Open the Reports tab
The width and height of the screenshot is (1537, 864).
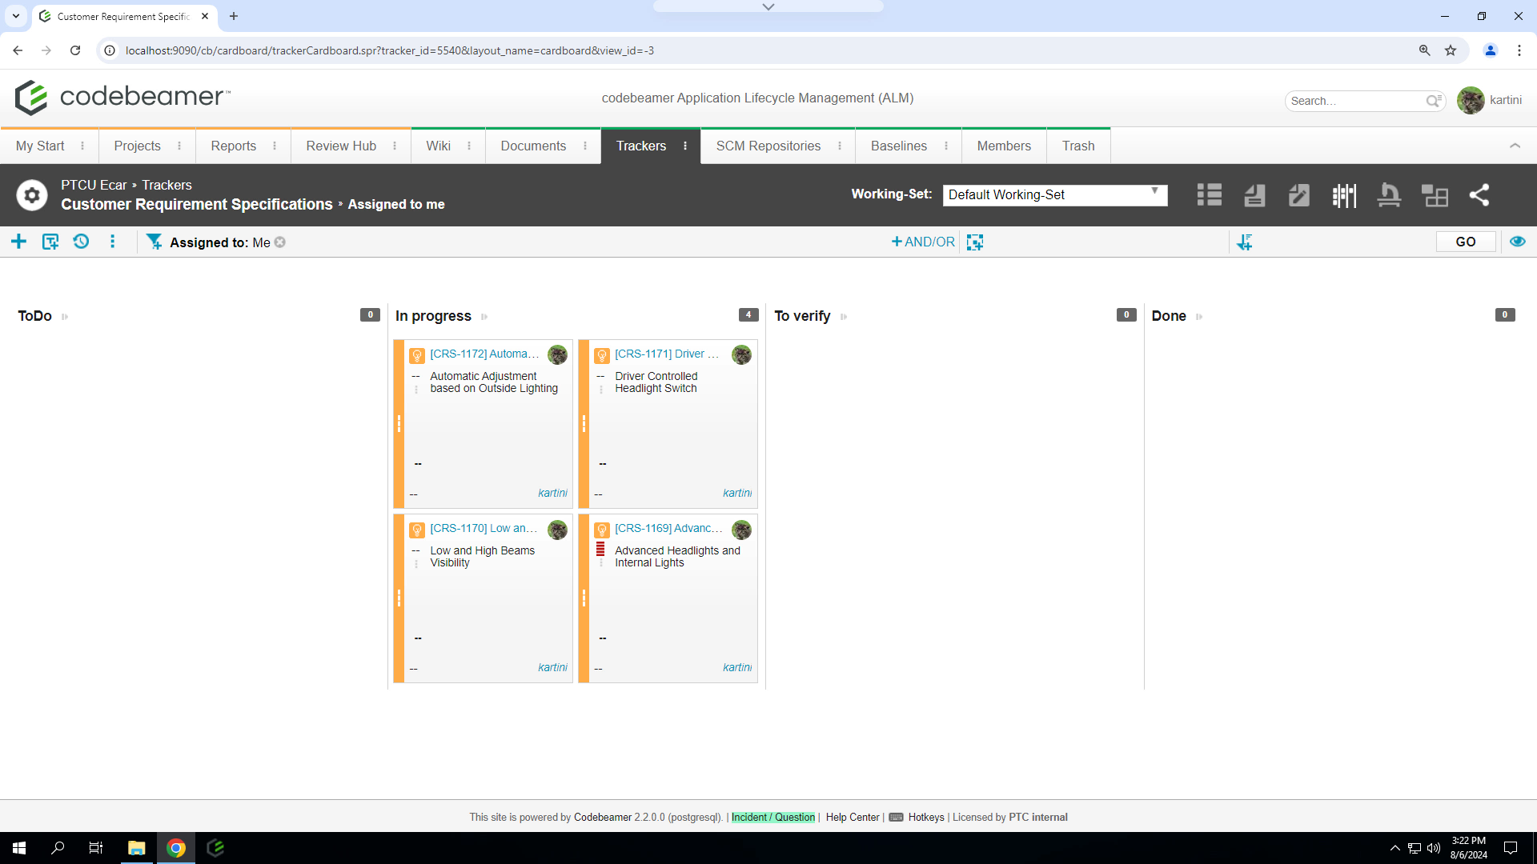pyautogui.click(x=233, y=146)
